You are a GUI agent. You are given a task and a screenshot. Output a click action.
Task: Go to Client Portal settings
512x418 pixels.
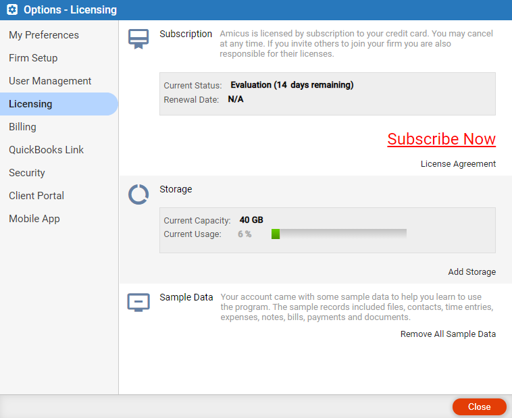point(36,195)
